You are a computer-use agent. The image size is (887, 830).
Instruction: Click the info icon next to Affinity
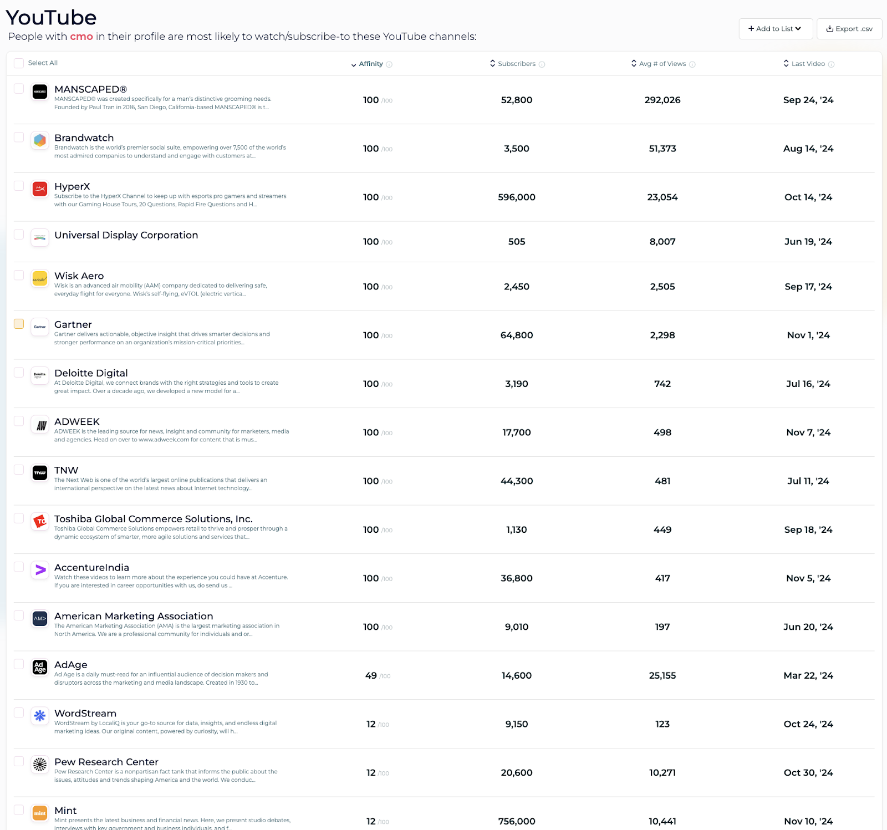coord(389,64)
